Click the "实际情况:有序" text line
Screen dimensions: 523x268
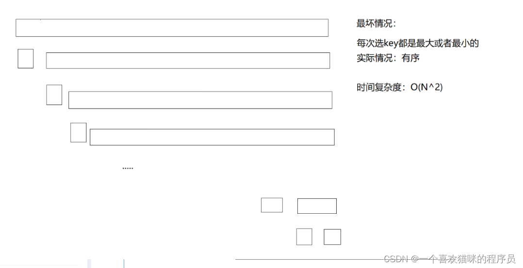click(388, 58)
